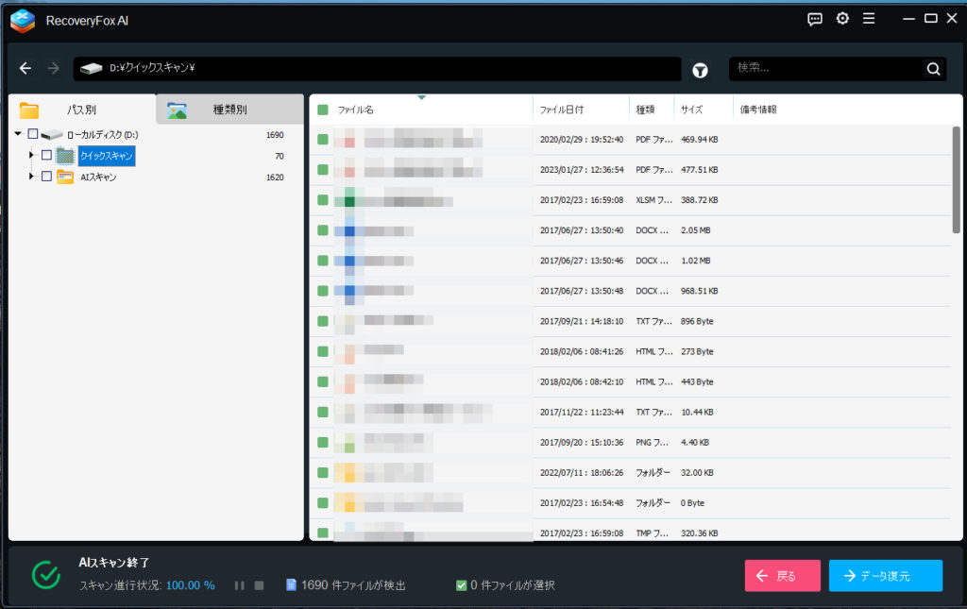Stop the scan with the stop icon
Viewport: 967px width, 609px height.
pos(259,585)
